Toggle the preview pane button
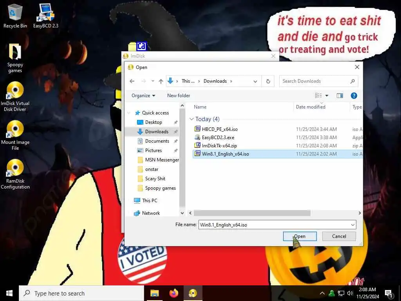 tap(340, 96)
